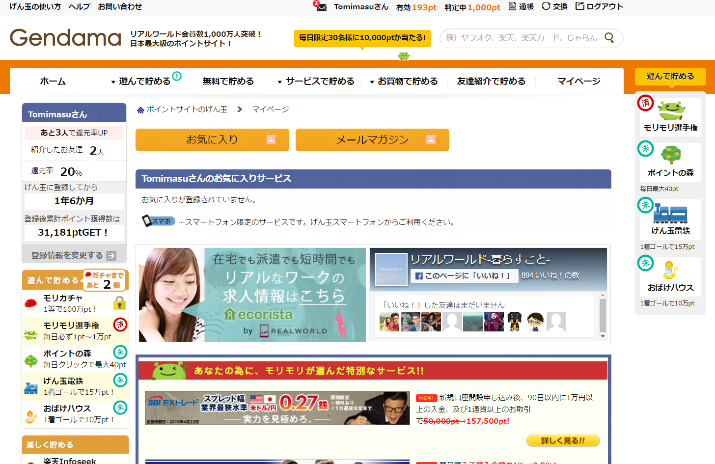The width and height of the screenshot is (715, 464).
Task: Click the exchange (交換) icon in header
Action: point(546,6)
